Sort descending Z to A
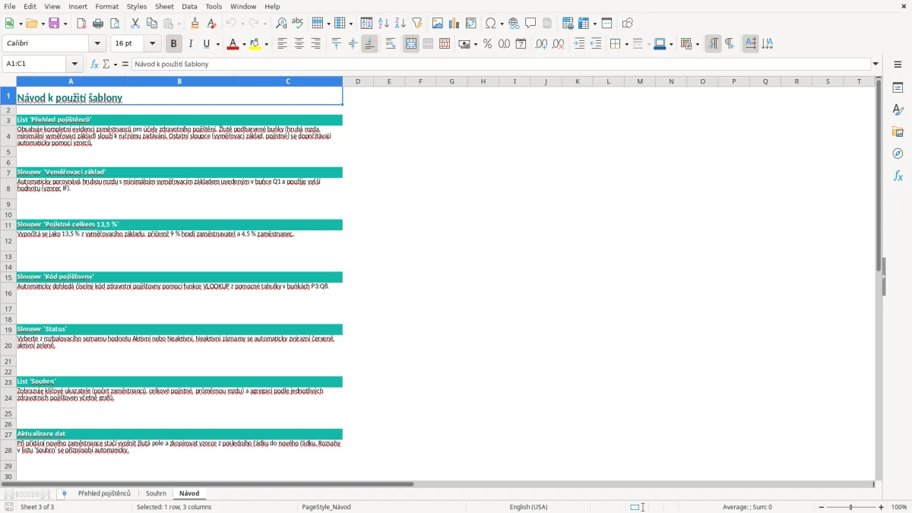912x513 pixels. click(x=401, y=24)
